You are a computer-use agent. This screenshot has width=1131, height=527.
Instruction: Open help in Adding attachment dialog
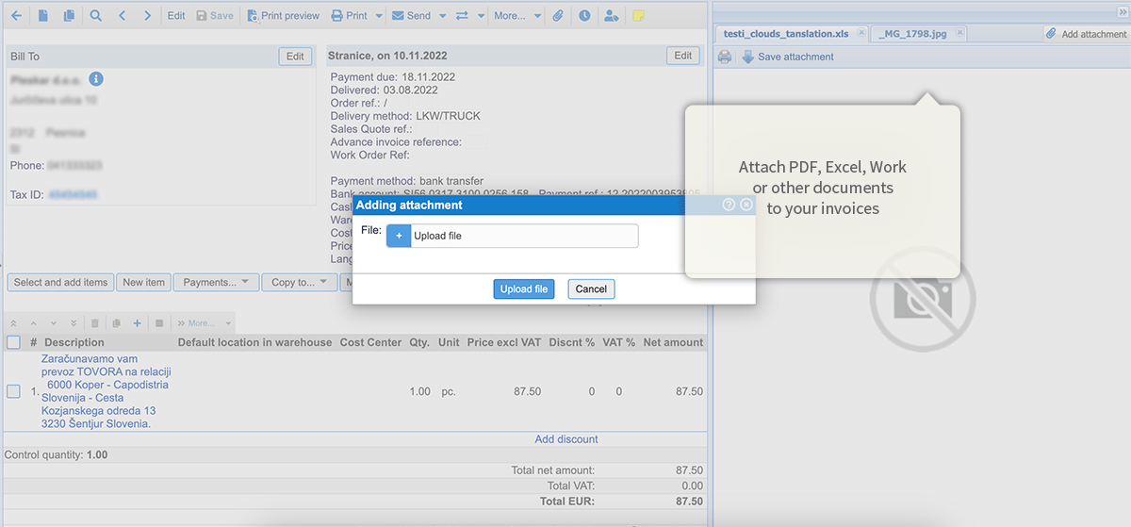pos(729,205)
